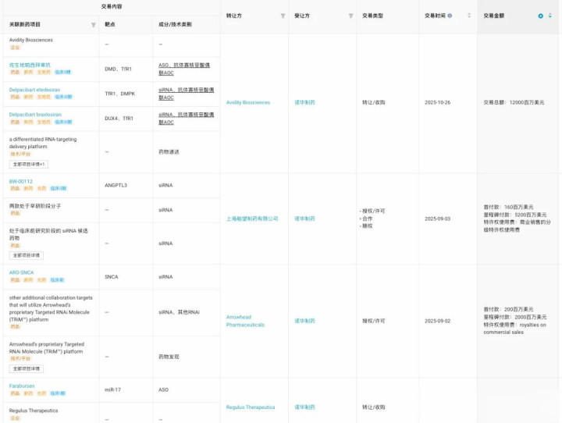Click target cell ANGPTL3
This screenshot has width=562, height=423.
point(116,185)
